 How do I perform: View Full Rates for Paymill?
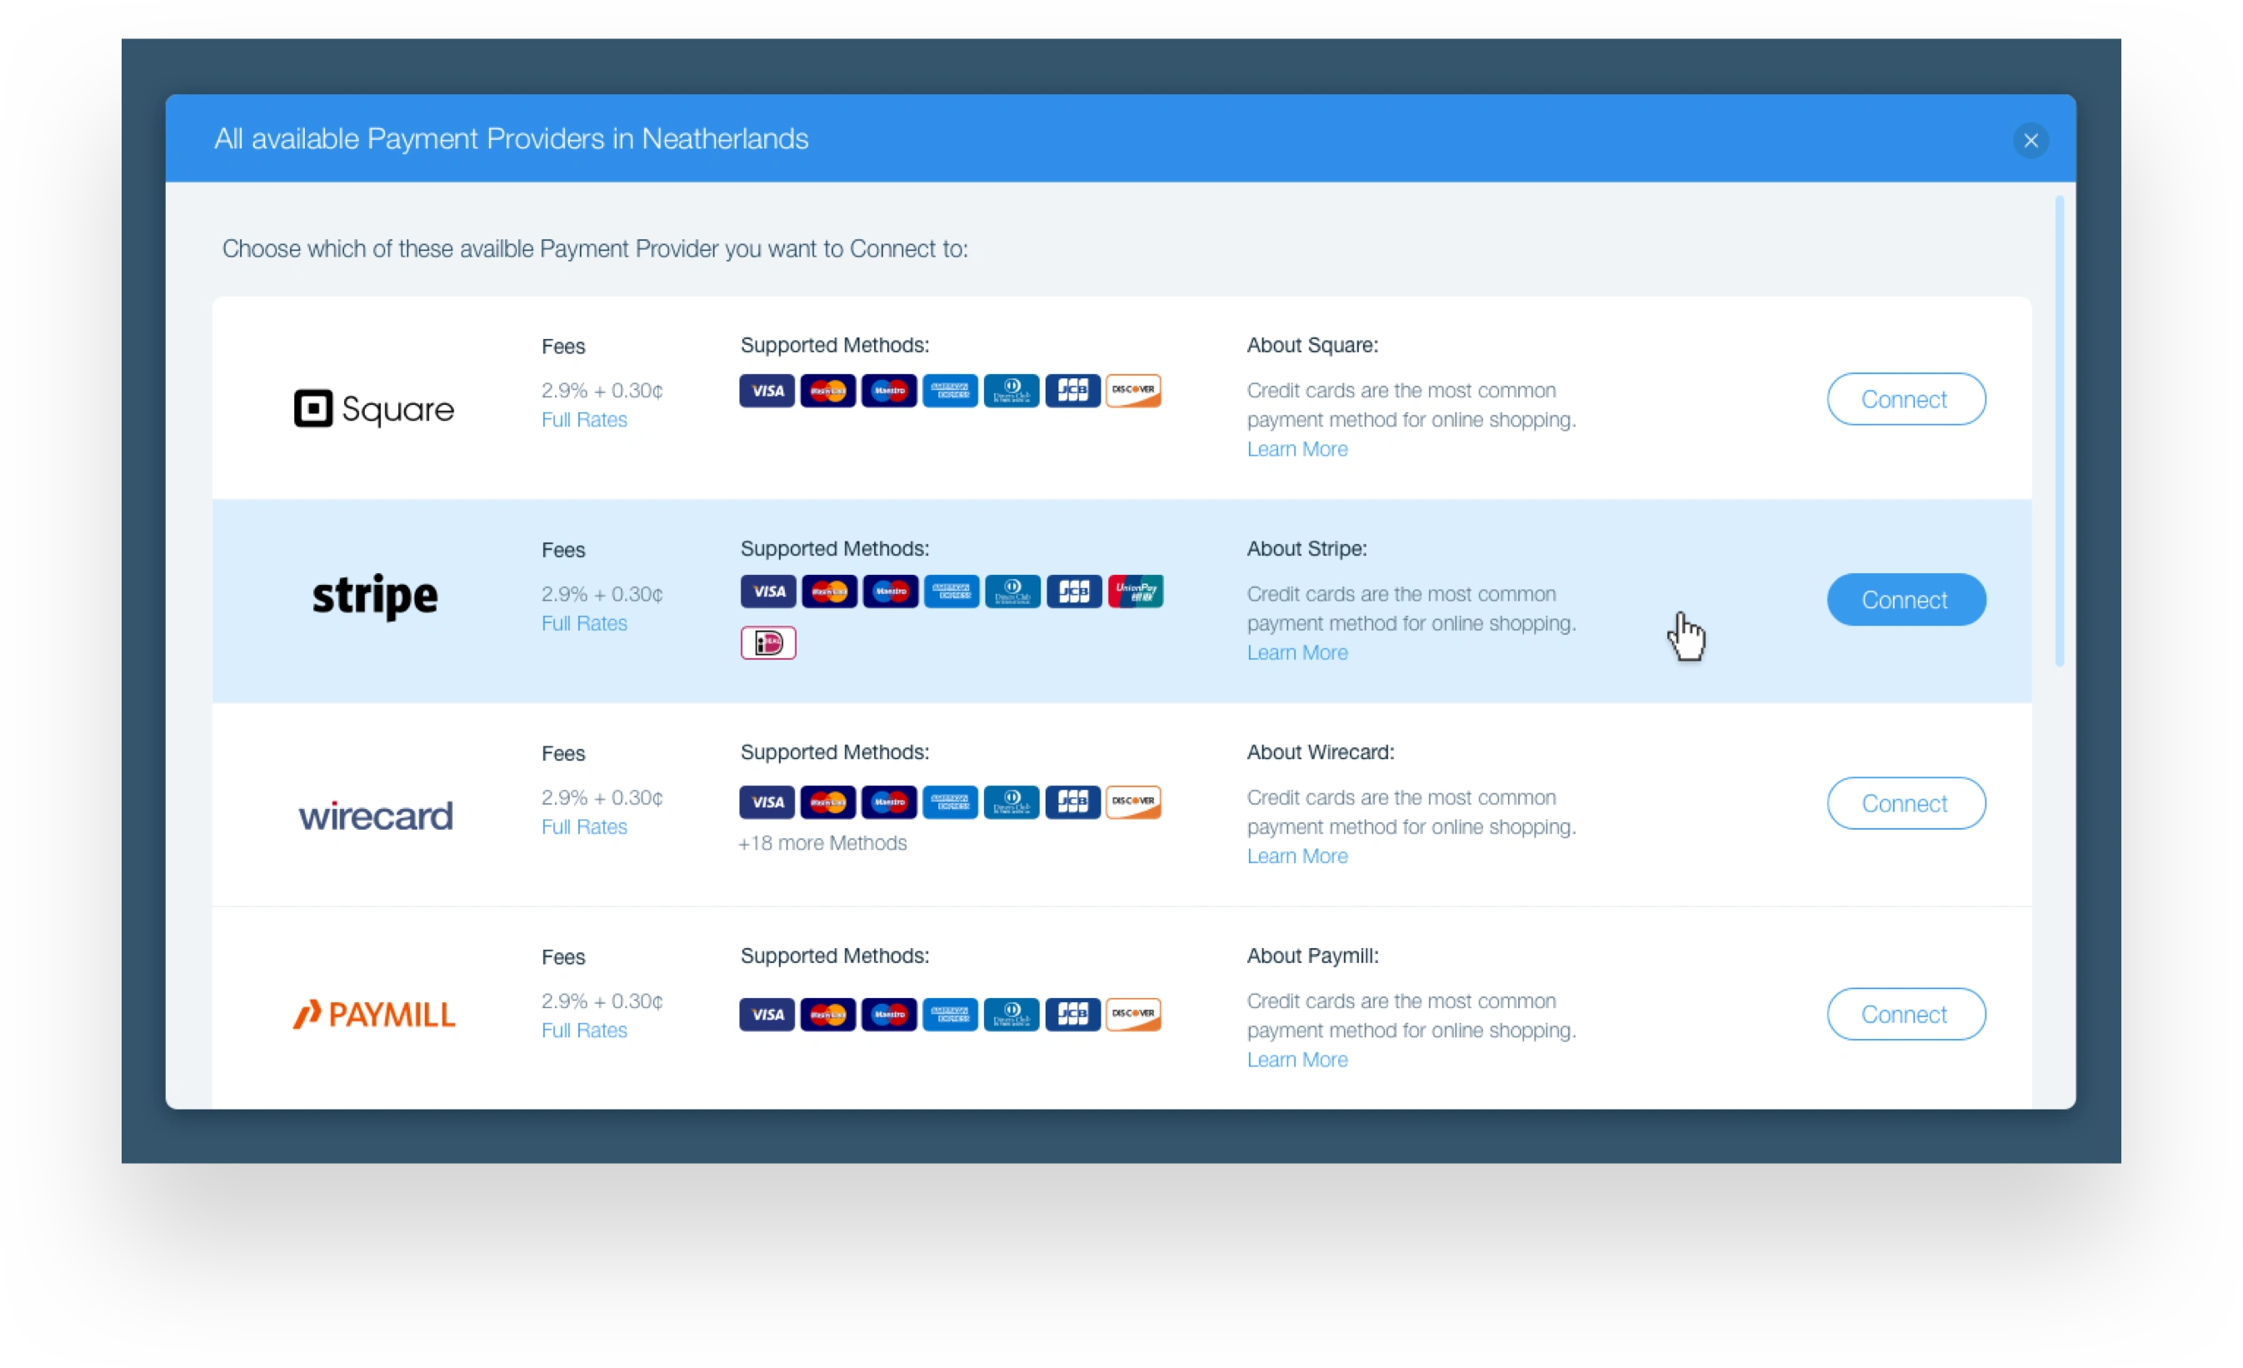[583, 1031]
